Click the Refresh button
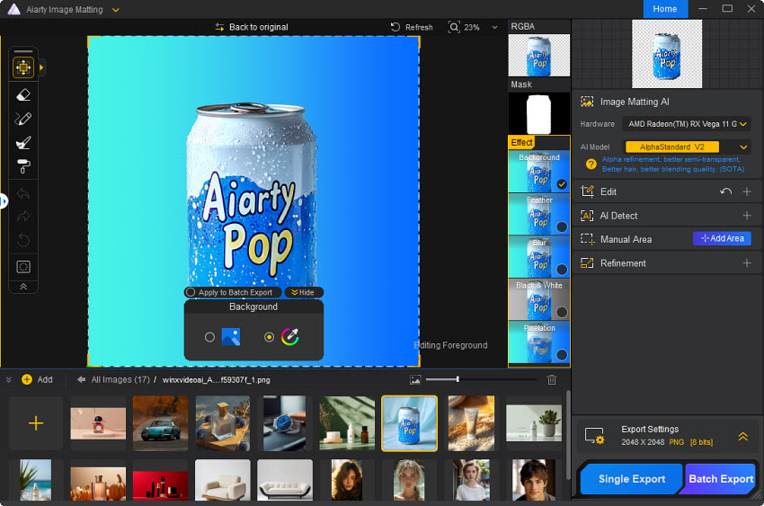Screen dimensions: 764x506 [x=412, y=27]
